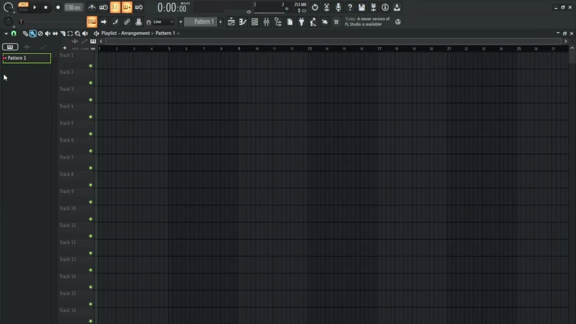Click the download content icon
Screen dimensions: 576x324
[397, 7]
